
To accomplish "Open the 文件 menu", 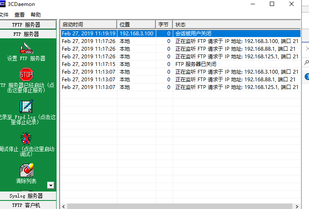I will point(4,15).
